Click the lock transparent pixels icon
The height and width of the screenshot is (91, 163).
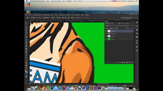[111, 28]
